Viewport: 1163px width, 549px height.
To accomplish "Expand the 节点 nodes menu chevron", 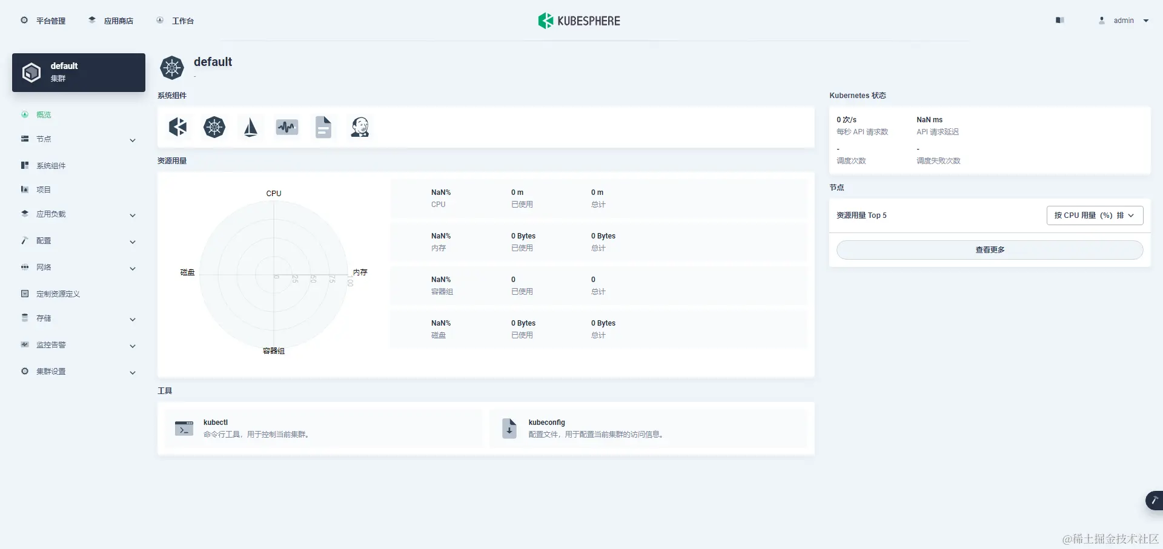I will [x=133, y=140].
